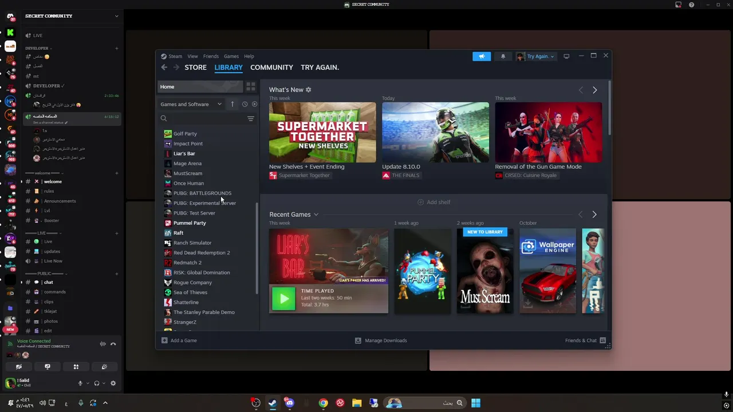Click library game list scrollbar

coord(257,248)
